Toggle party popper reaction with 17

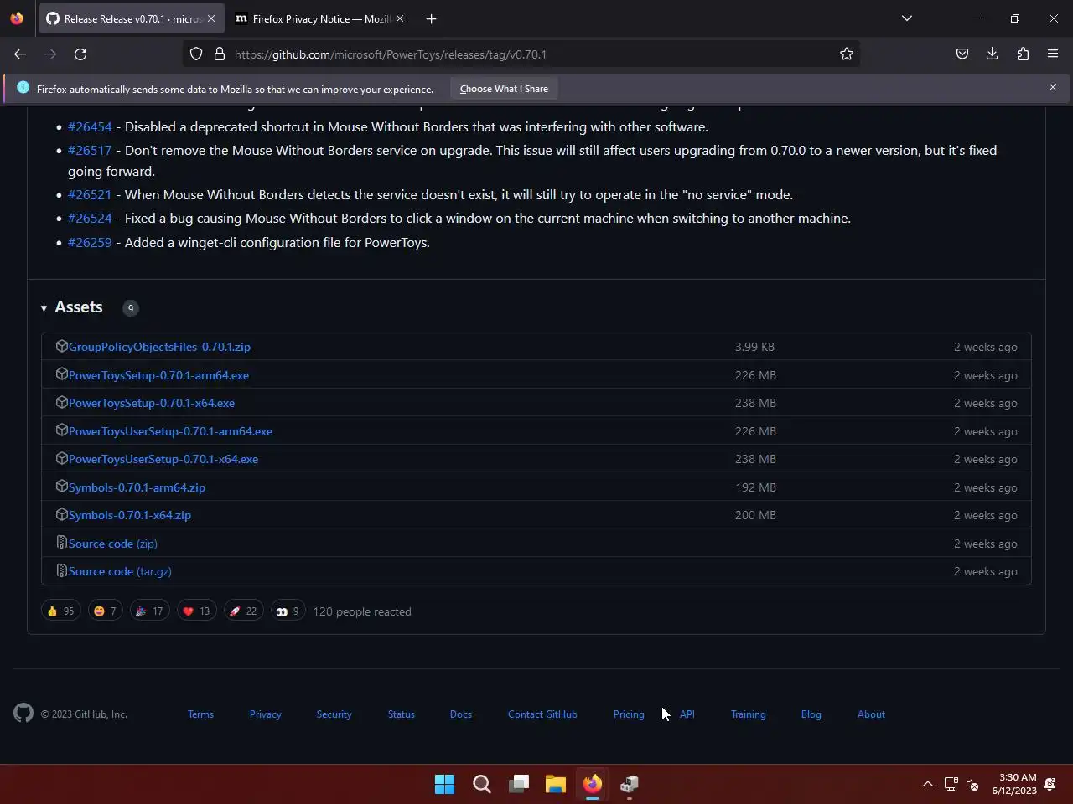149,611
